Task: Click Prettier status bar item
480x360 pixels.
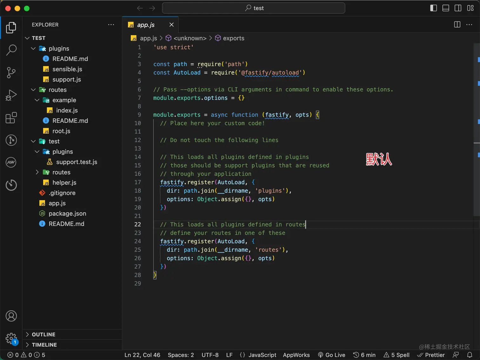Action: 431,355
